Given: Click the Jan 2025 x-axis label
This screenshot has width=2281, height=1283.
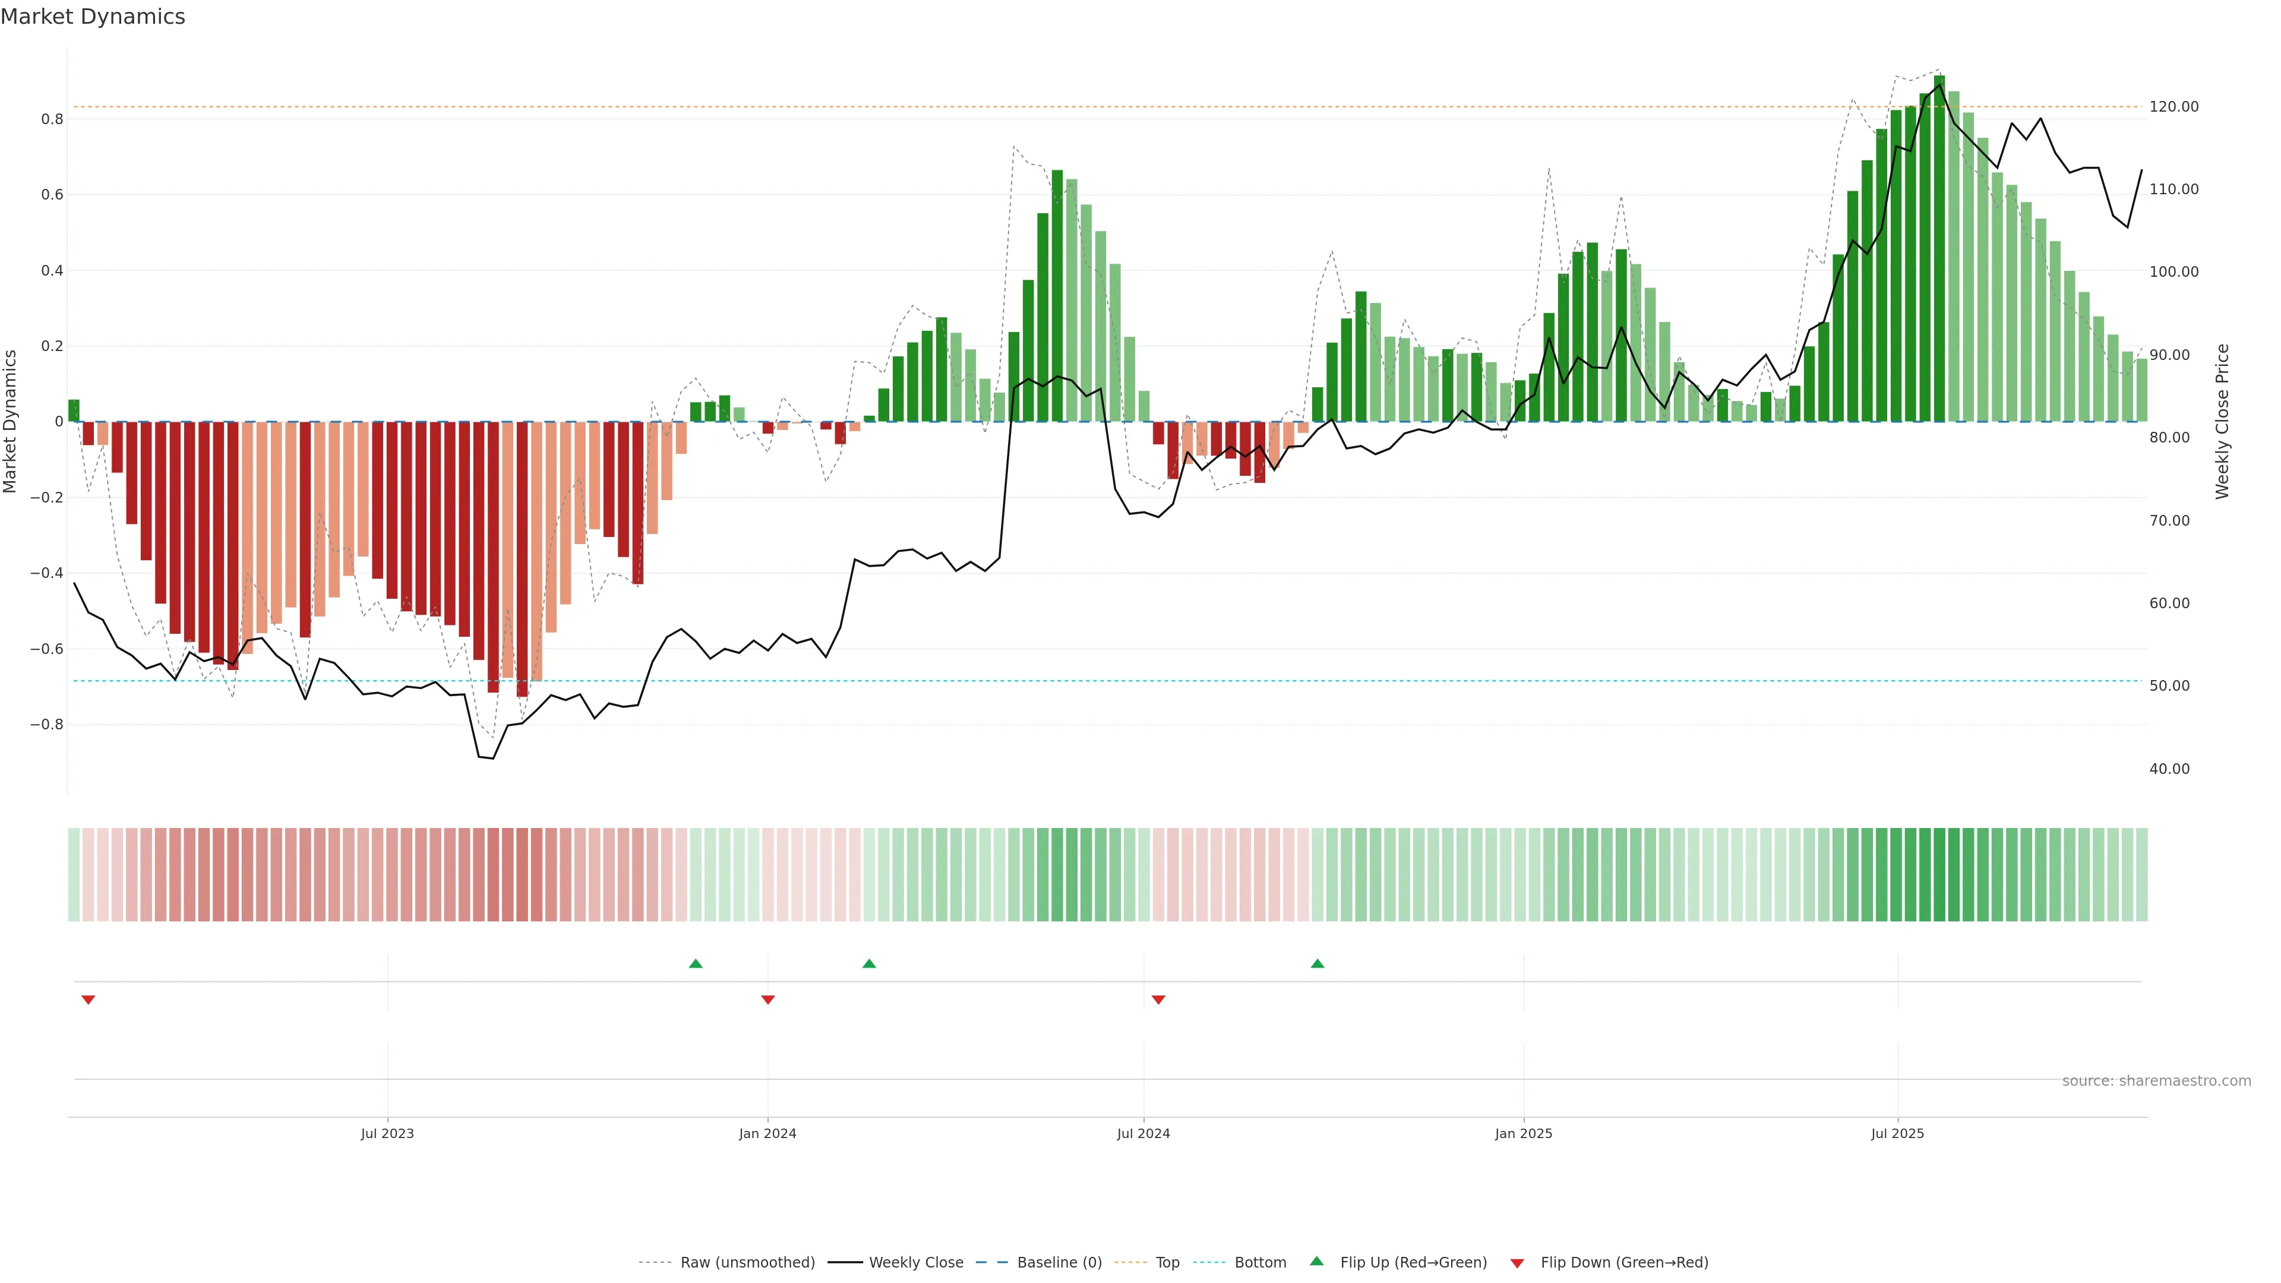Looking at the screenshot, I should (1523, 1133).
